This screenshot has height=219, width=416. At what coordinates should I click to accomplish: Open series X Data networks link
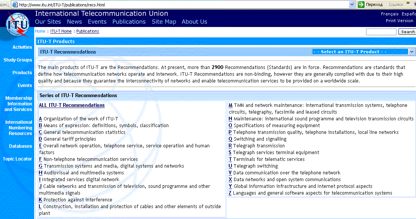(230, 180)
